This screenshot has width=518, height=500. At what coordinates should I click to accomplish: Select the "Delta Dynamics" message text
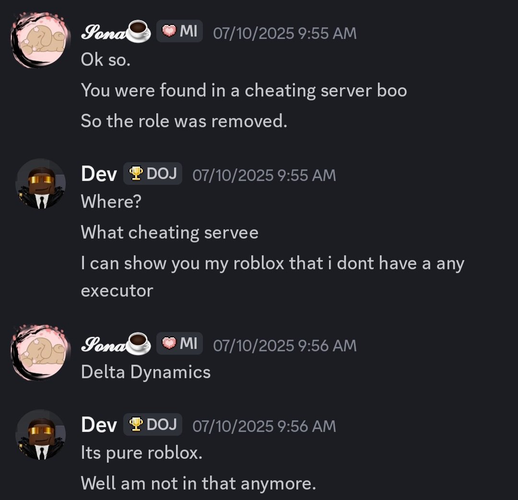[146, 372]
